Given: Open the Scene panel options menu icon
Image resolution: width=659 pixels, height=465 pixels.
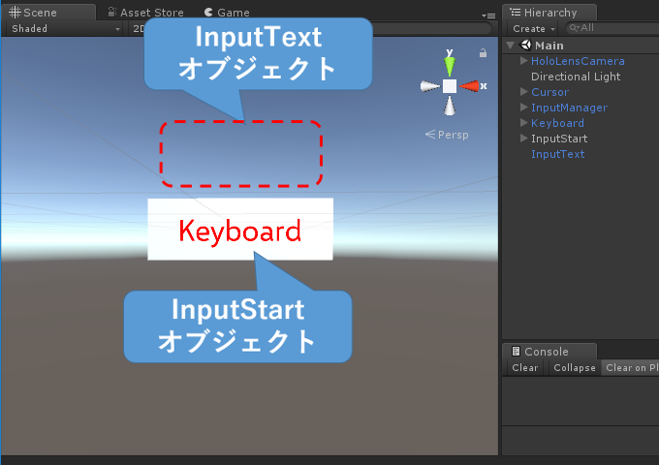Looking at the screenshot, I should [x=488, y=15].
